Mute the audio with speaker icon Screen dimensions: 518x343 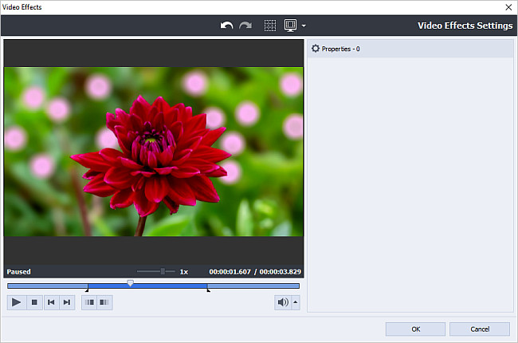(x=282, y=302)
